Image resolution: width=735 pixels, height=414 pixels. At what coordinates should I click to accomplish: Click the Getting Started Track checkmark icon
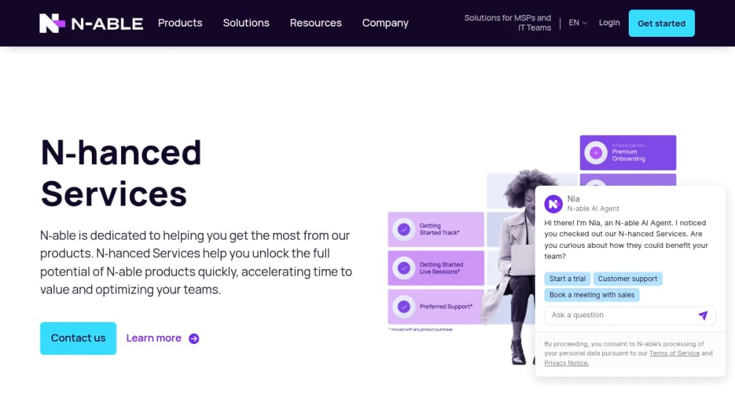click(404, 229)
